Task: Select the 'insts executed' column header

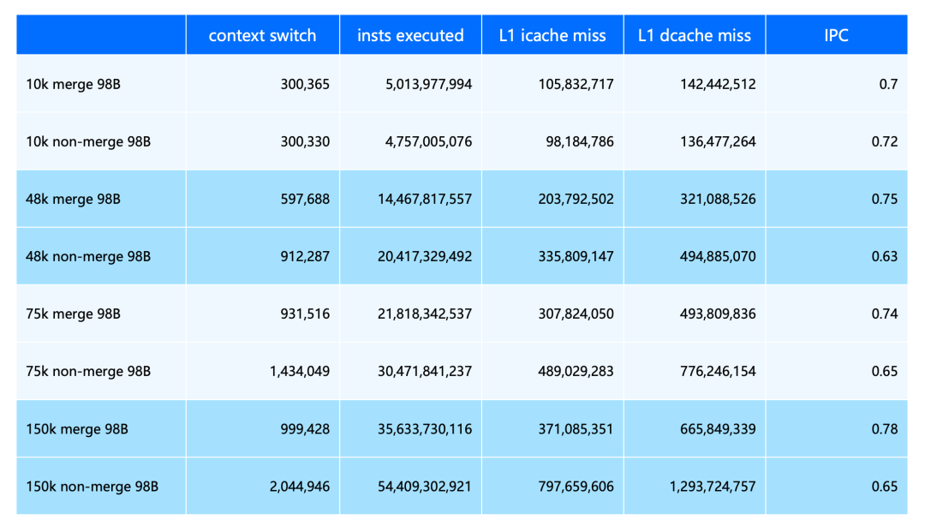Action: point(410,35)
